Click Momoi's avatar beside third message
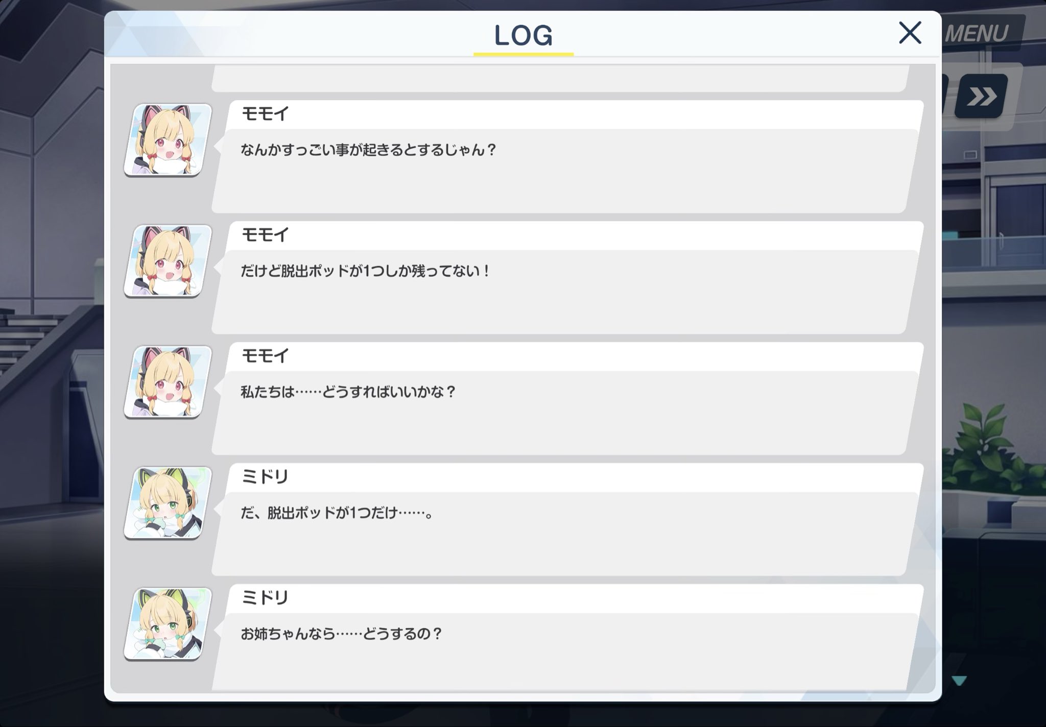This screenshot has width=1046, height=727. pos(168,382)
